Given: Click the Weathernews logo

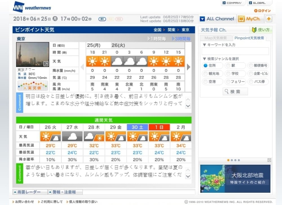Looking at the screenshot, I should 32,7.
